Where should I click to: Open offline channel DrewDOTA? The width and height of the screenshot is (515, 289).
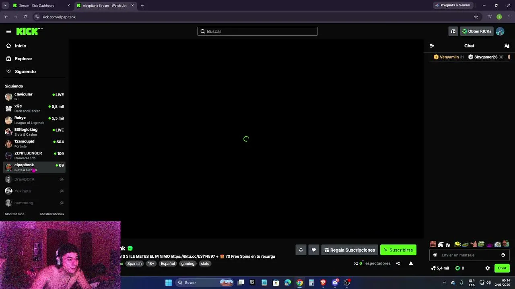coord(34,179)
